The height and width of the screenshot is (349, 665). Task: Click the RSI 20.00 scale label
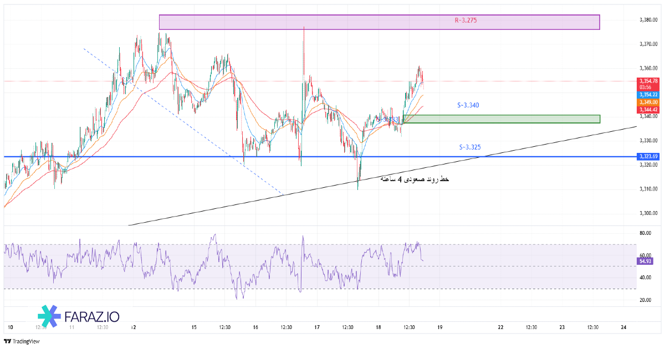[x=644, y=300]
